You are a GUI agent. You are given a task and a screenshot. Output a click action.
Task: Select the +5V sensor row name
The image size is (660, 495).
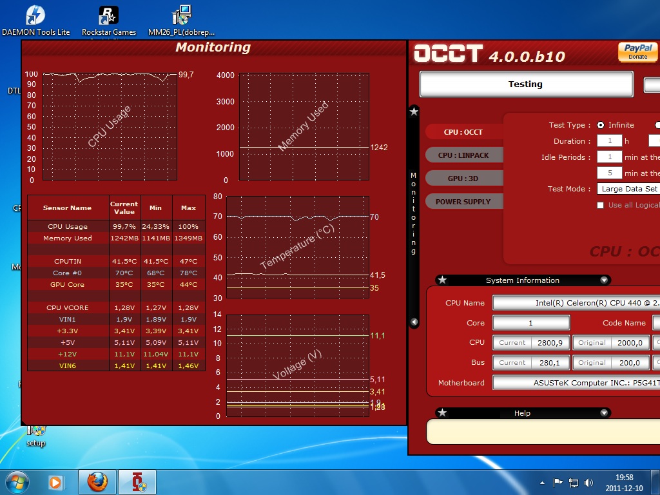point(68,343)
